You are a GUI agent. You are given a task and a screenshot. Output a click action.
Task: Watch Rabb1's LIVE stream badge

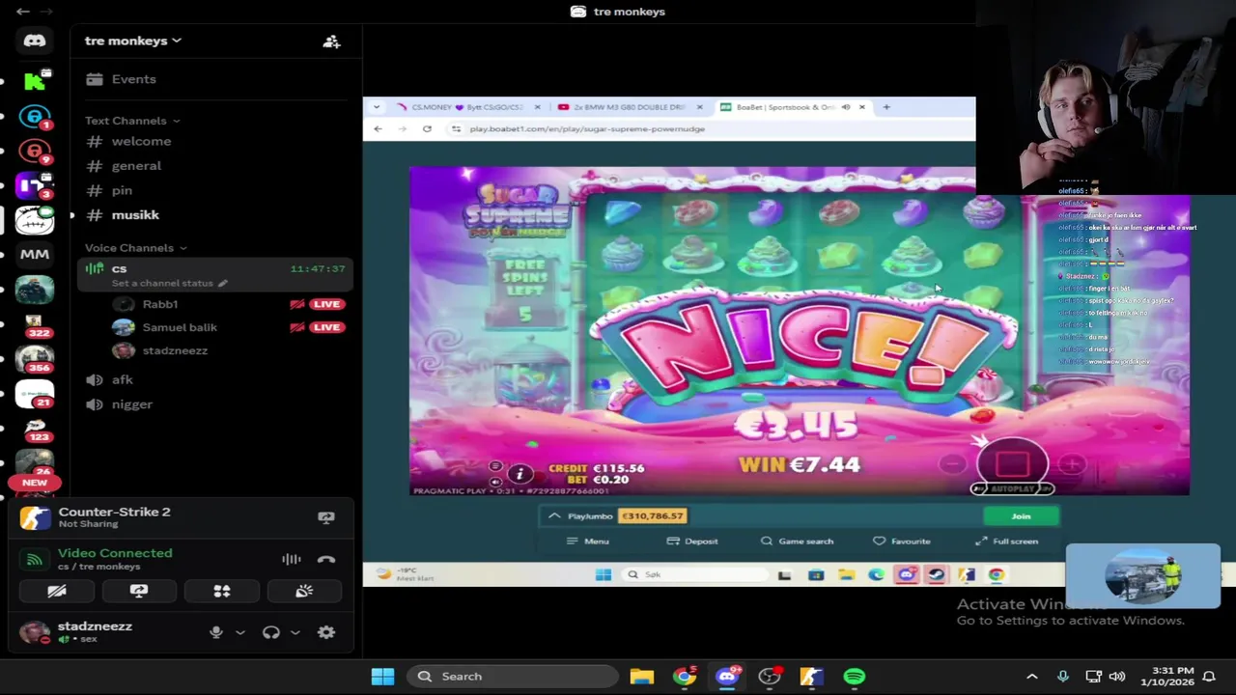point(326,304)
